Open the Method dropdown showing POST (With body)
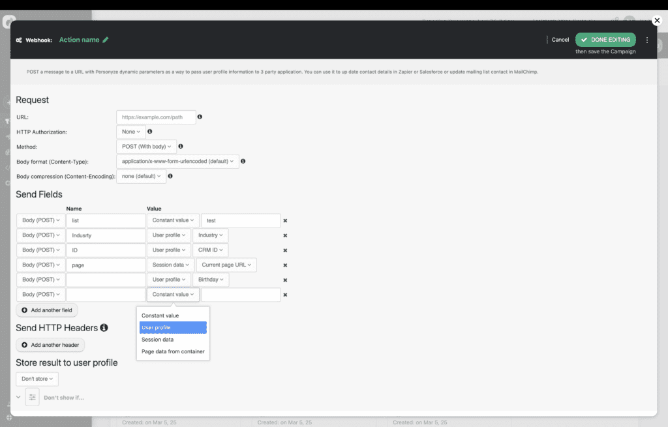 146,147
